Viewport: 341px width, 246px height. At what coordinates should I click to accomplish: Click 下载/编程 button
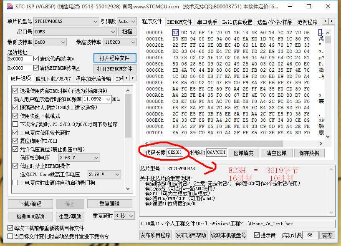pyautogui.click(x=30, y=204)
